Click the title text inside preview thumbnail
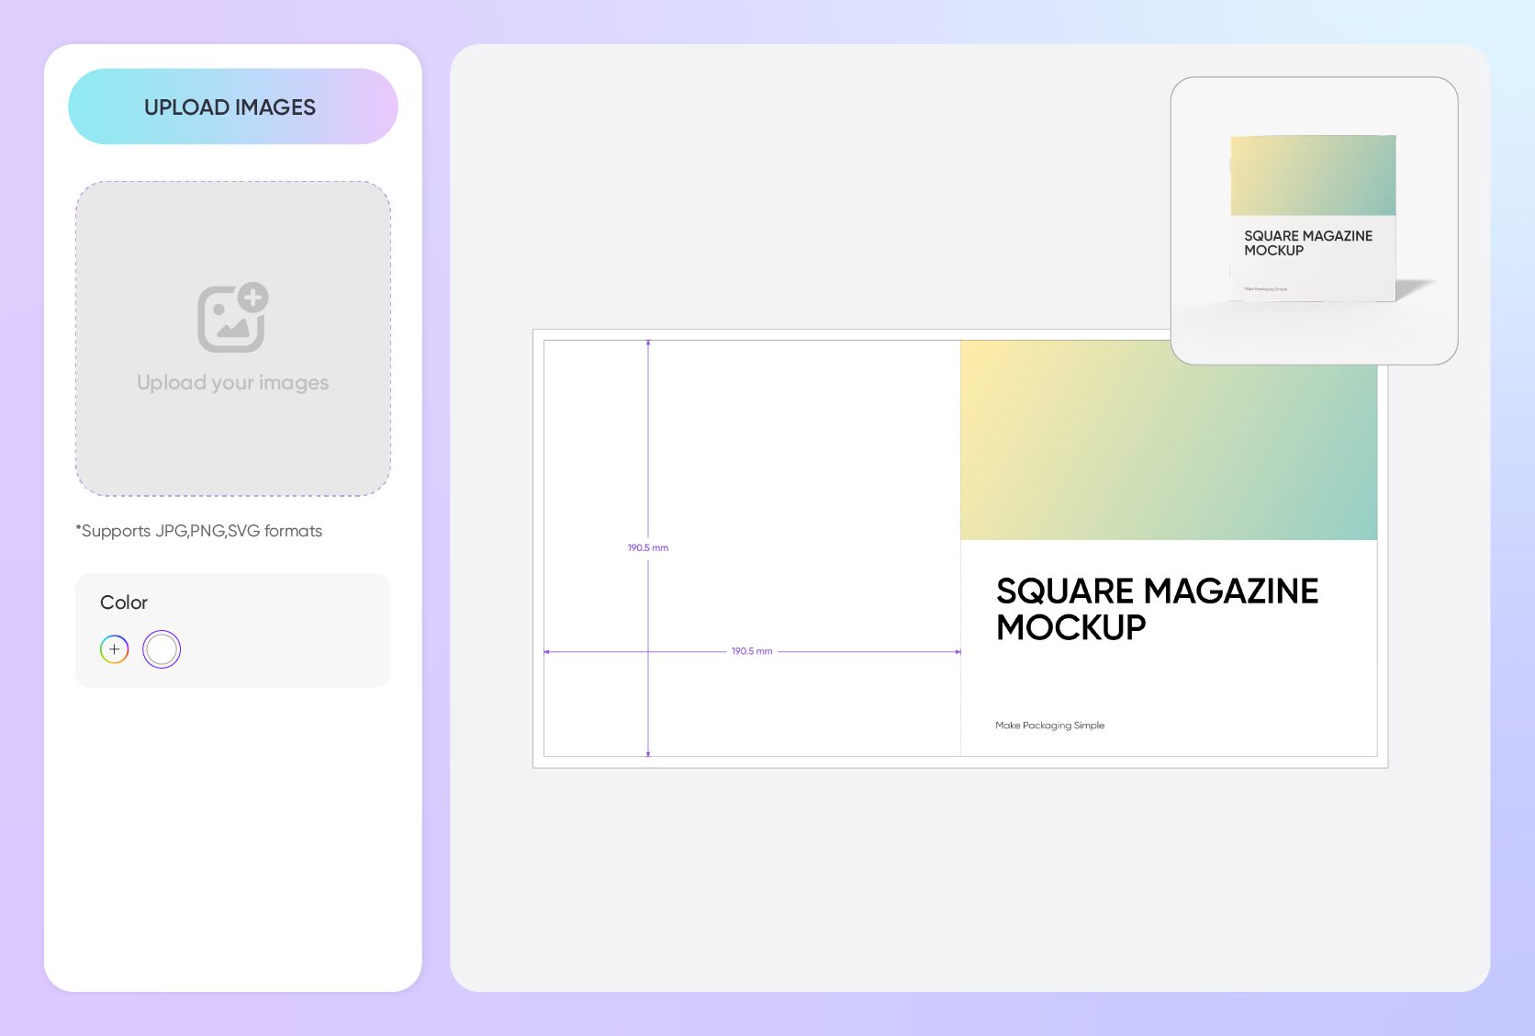Image resolution: width=1535 pixels, height=1036 pixels. coord(1307,243)
